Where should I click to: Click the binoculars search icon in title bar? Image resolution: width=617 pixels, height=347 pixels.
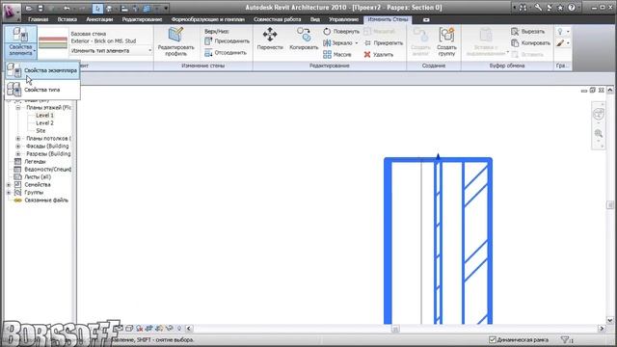[x=523, y=8]
